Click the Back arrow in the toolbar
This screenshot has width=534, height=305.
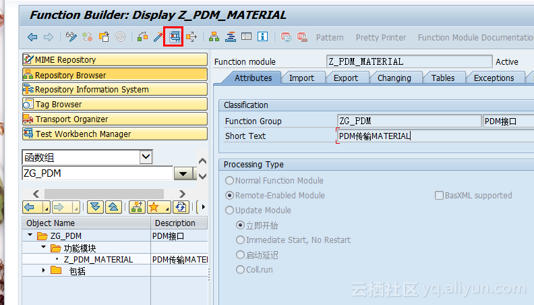pyautogui.click(x=32, y=37)
